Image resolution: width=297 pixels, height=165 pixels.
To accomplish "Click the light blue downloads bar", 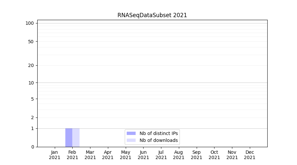I will 76,138.
